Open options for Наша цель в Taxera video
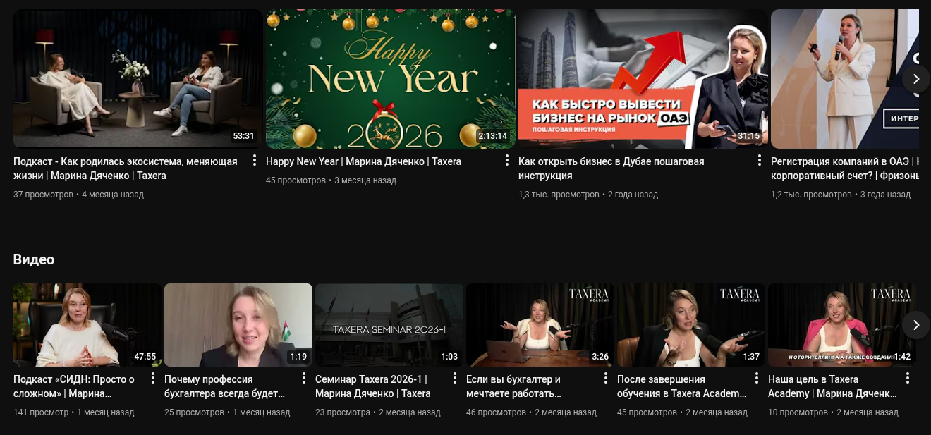The width and height of the screenshot is (931, 435). (907, 379)
